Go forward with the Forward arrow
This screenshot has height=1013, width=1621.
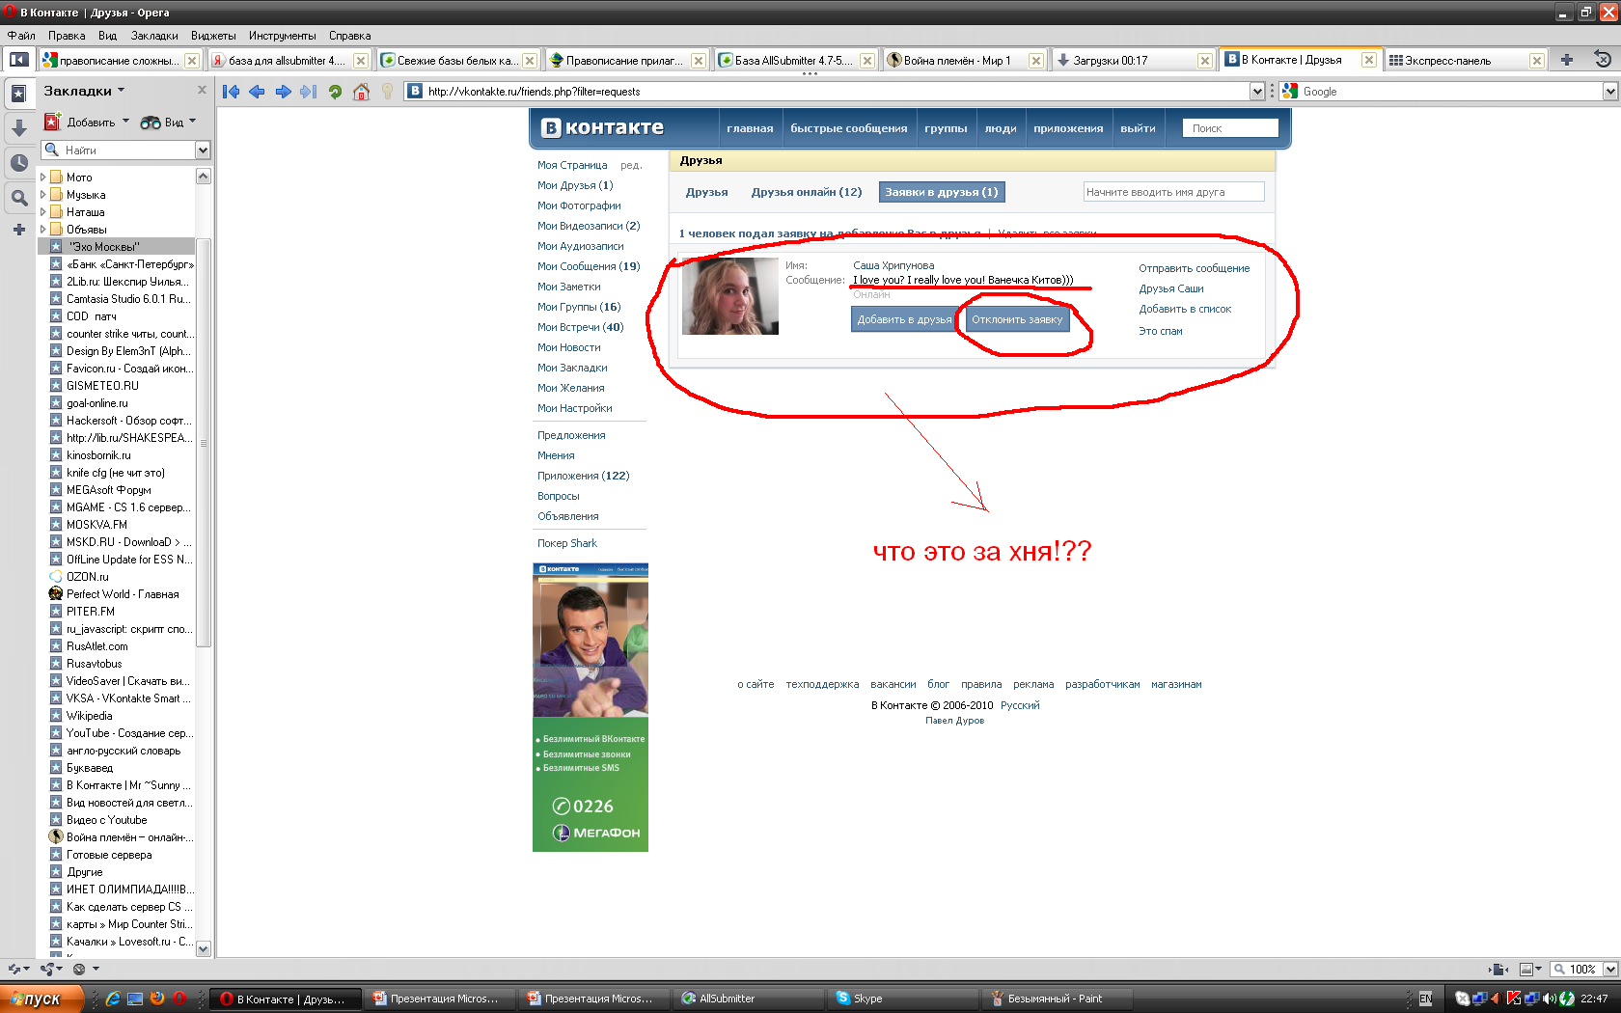point(283,92)
